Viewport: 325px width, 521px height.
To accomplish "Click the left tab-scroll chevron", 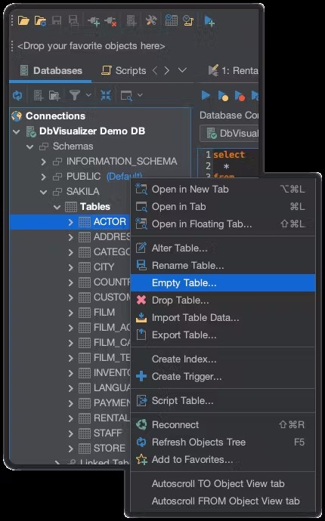I will coord(155,70).
